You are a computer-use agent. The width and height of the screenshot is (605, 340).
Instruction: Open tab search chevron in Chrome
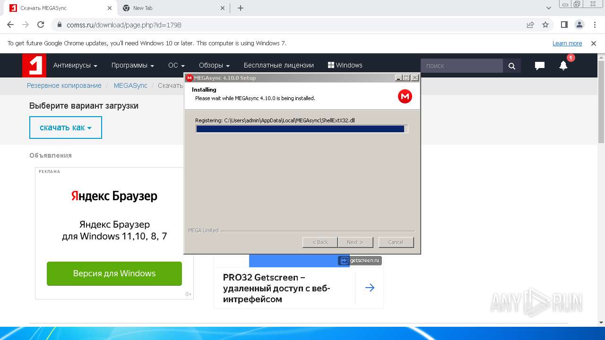549,8
